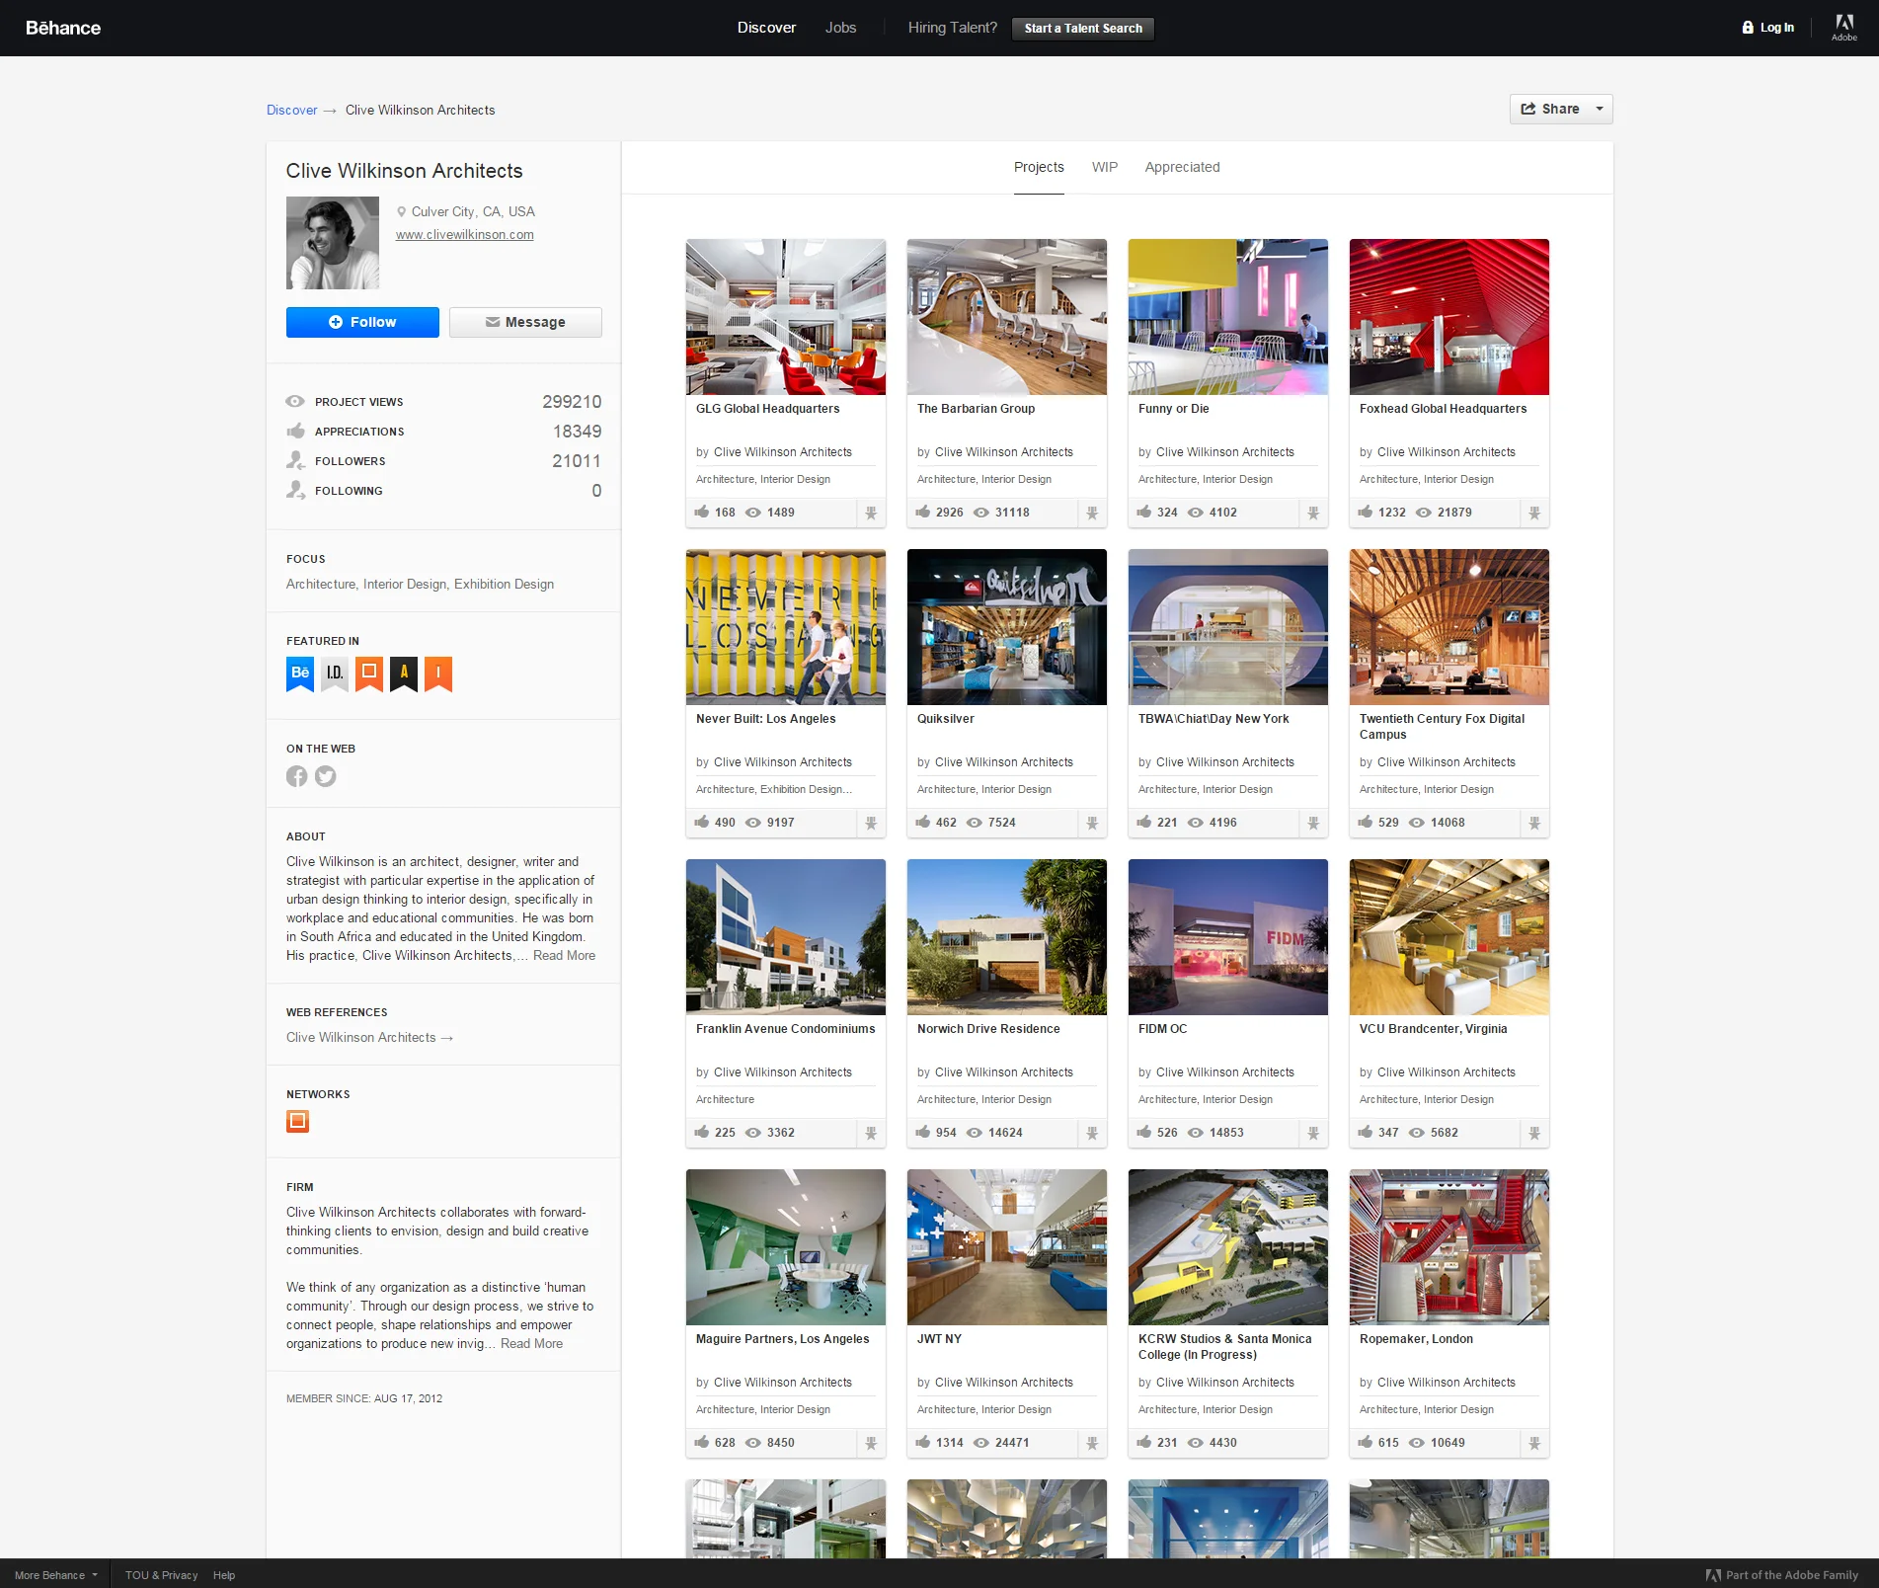Image resolution: width=1879 pixels, height=1588 pixels.
Task: Click the Message button
Action: click(x=524, y=322)
